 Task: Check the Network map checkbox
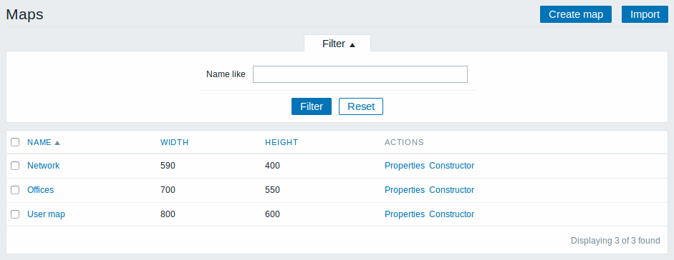tap(15, 166)
